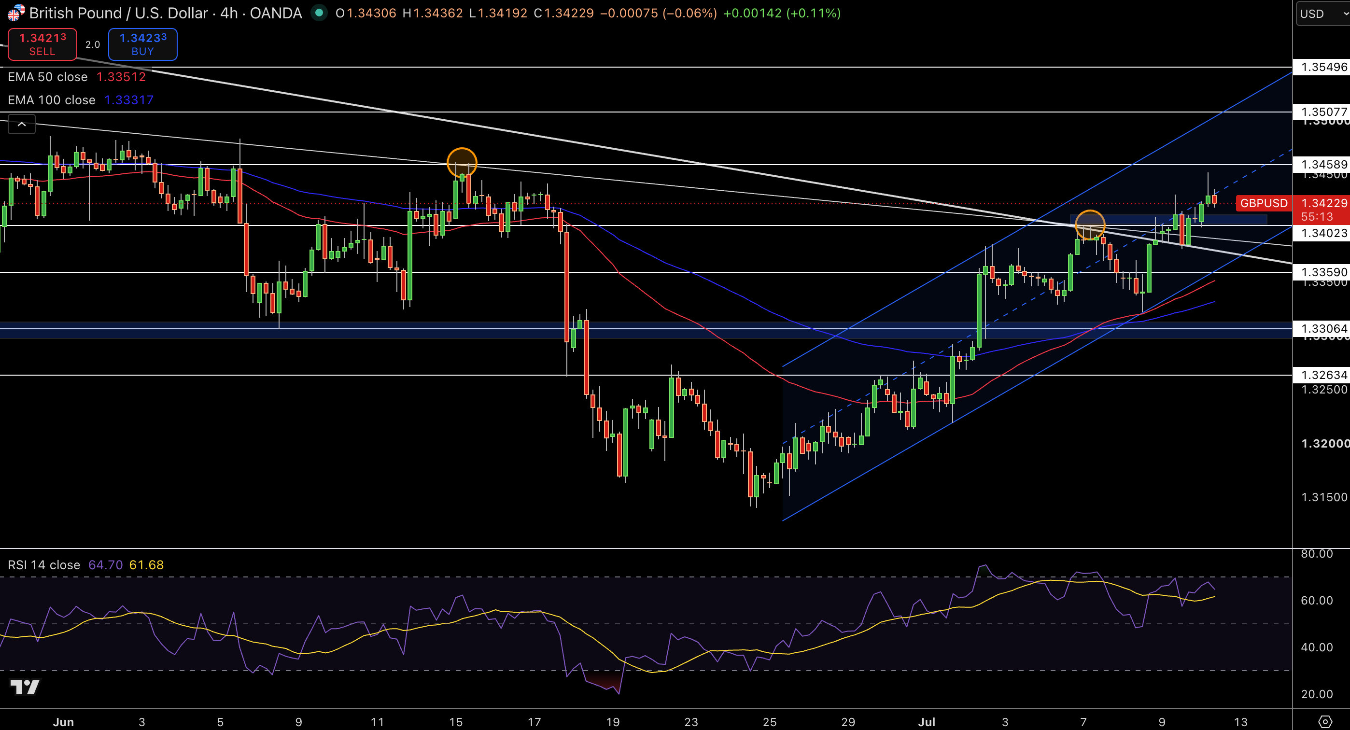
Task: Select the RSI 14 close indicator label
Action: pyautogui.click(x=44, y=565)
